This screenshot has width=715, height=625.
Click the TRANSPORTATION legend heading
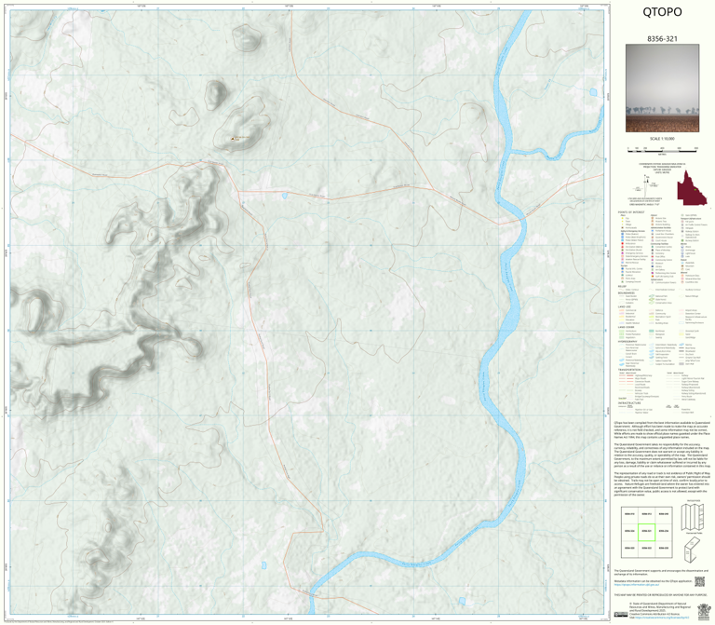coord(629,370)
